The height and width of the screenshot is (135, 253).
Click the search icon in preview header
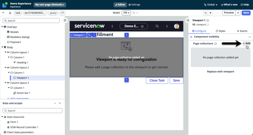(x=157, y=26)
